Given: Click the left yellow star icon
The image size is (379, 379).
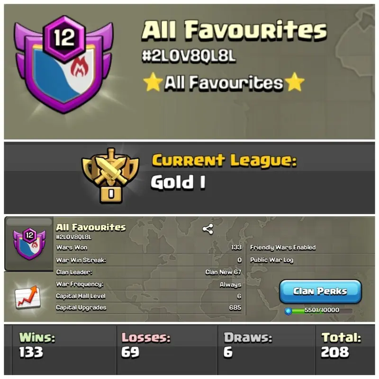Looking at the screenshot, I should pyautogui.click(x=153, y=81).
